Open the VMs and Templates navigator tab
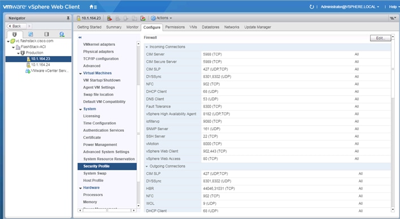 click(x=31, y=35)
